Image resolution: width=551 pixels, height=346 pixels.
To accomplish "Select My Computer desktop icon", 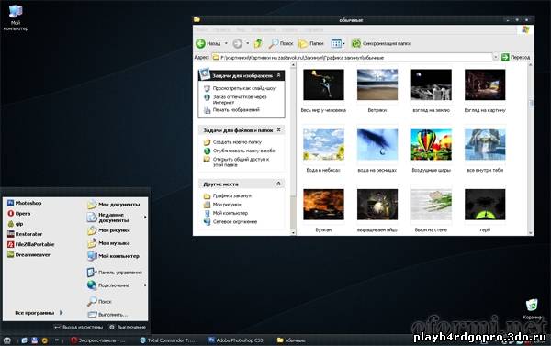I will click(16, 11).
